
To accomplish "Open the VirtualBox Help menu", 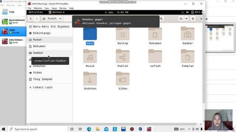I will coord(71,8).
